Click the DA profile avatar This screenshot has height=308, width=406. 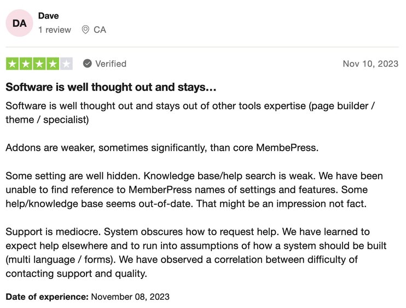(19, 23)
